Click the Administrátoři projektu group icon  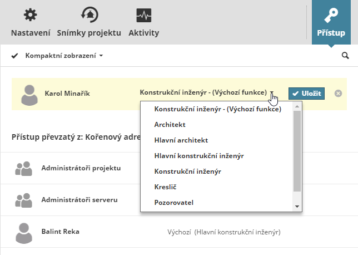coord(23,169)
